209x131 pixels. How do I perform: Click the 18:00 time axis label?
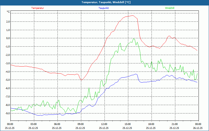[x=151, y=124]
